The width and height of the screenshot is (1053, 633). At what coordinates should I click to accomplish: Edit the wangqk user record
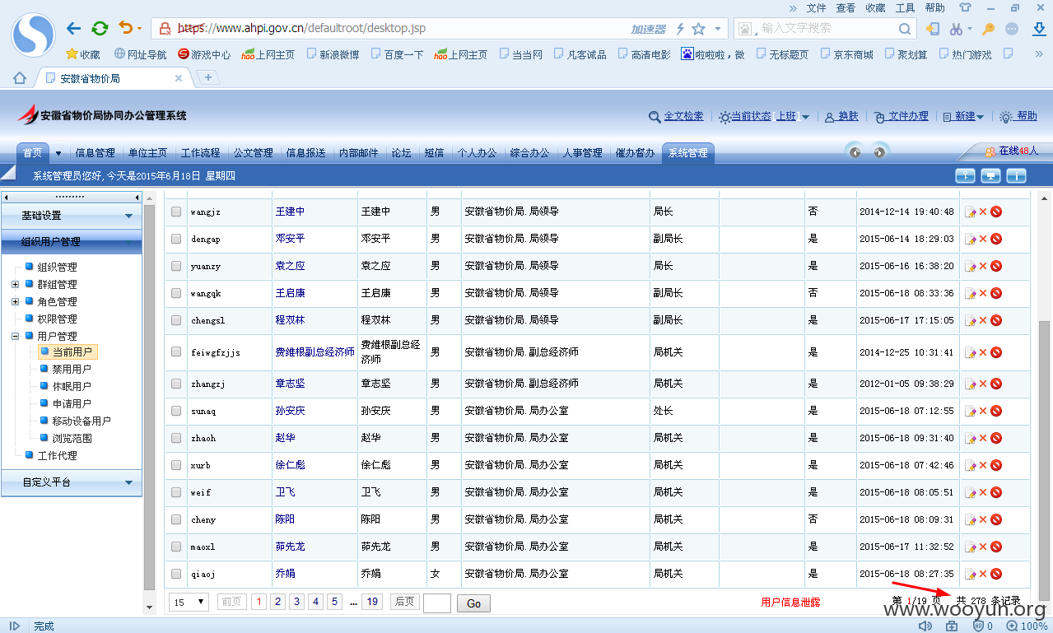click(x=970, y=293)
